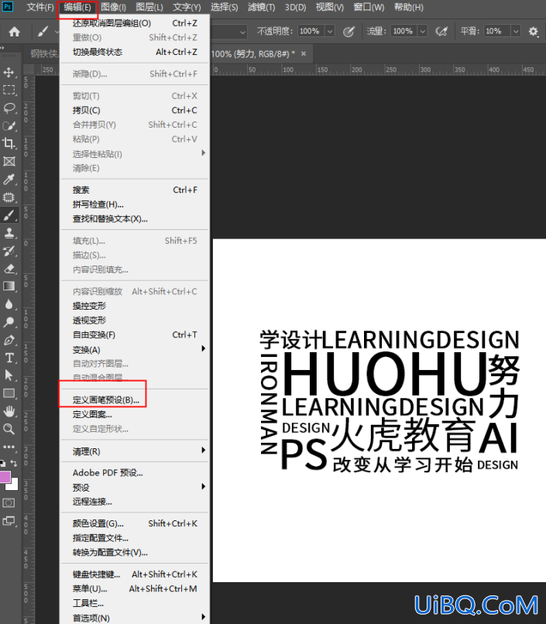Choose Adobe PDF Presets menu item
This screenshot has height=624, width=546.
pyautogui.click(x=135, y=473)
